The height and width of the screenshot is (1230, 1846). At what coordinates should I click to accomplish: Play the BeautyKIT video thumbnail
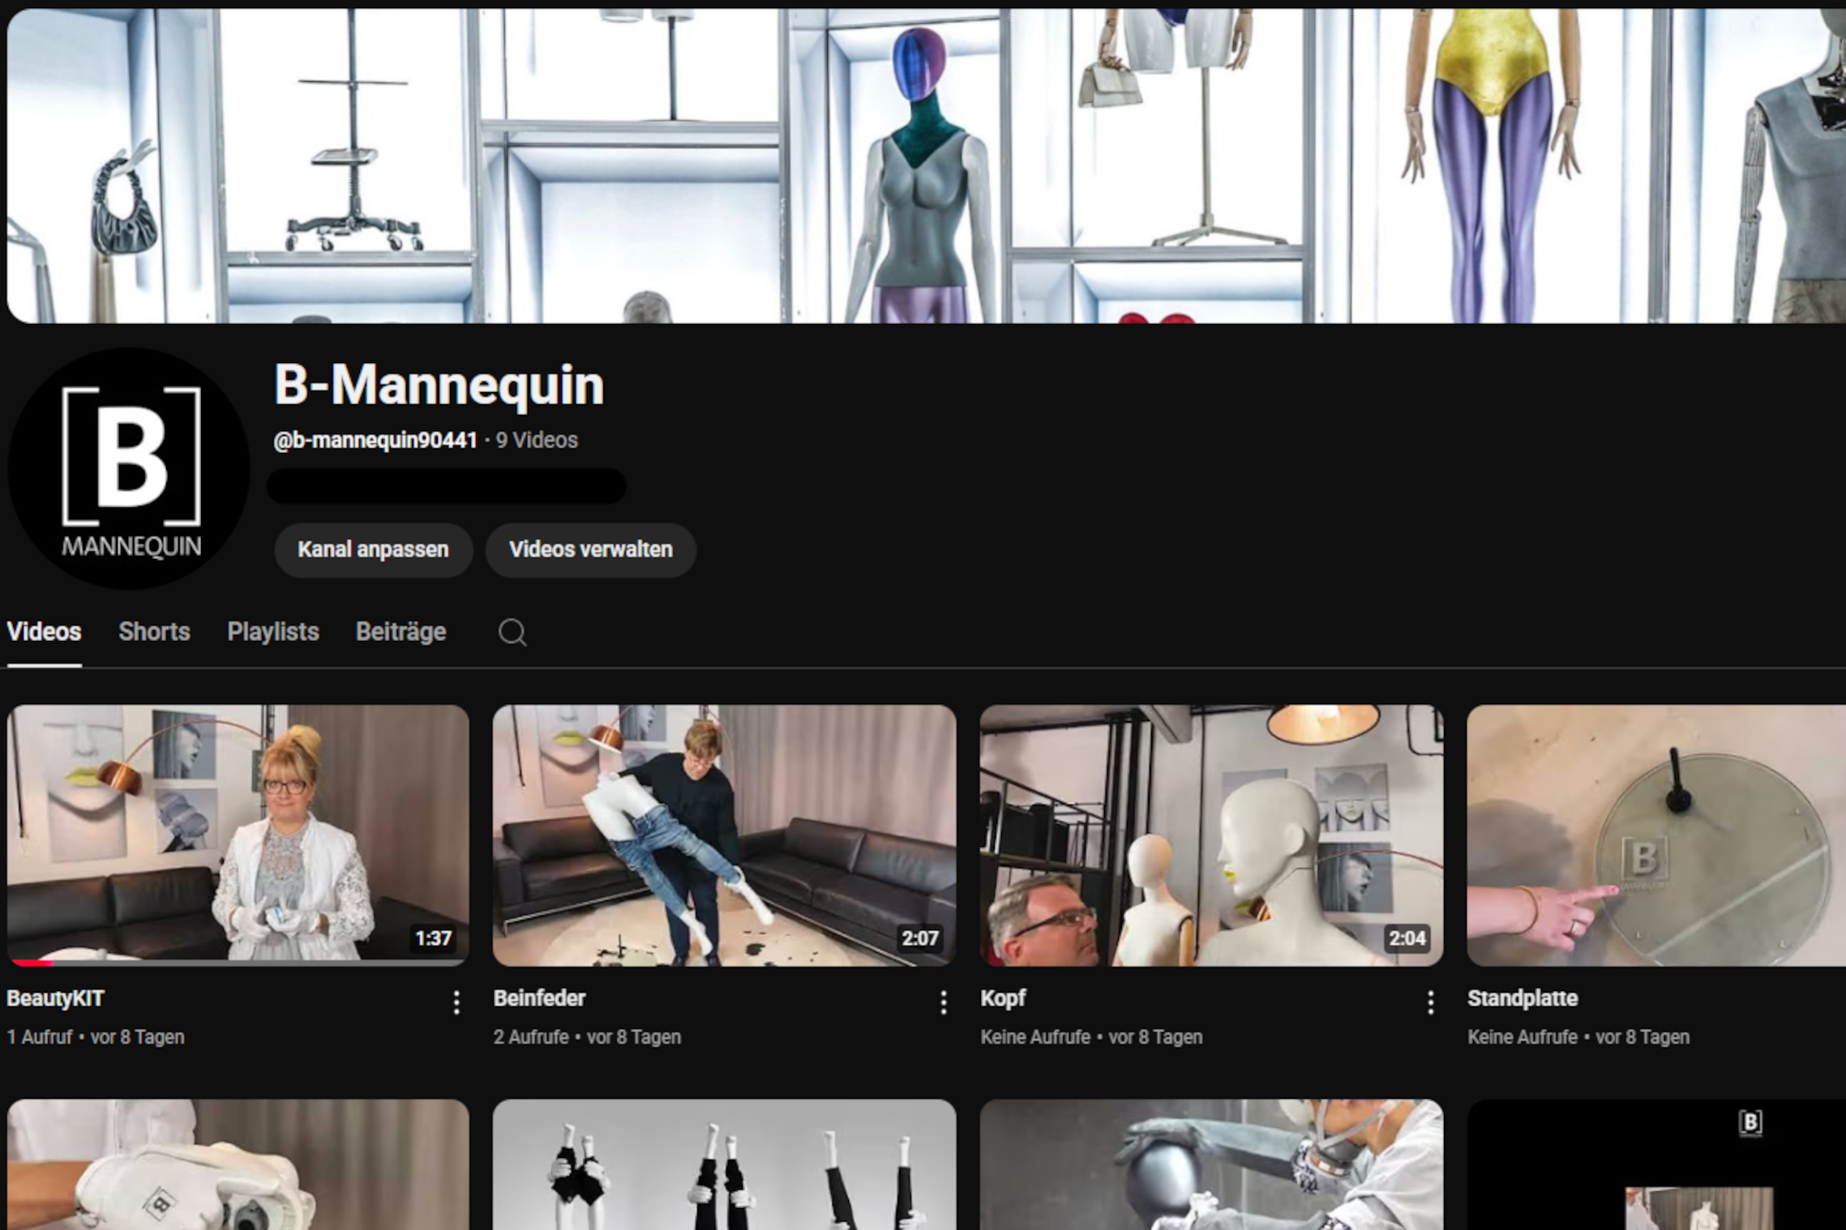point(238,835)
